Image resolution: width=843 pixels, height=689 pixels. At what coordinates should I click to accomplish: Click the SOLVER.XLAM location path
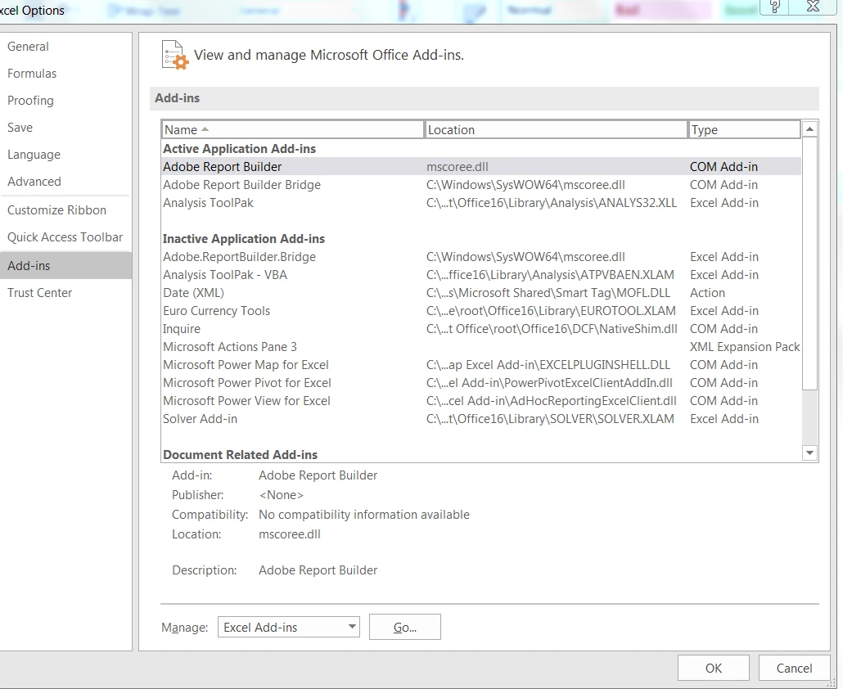550,419
